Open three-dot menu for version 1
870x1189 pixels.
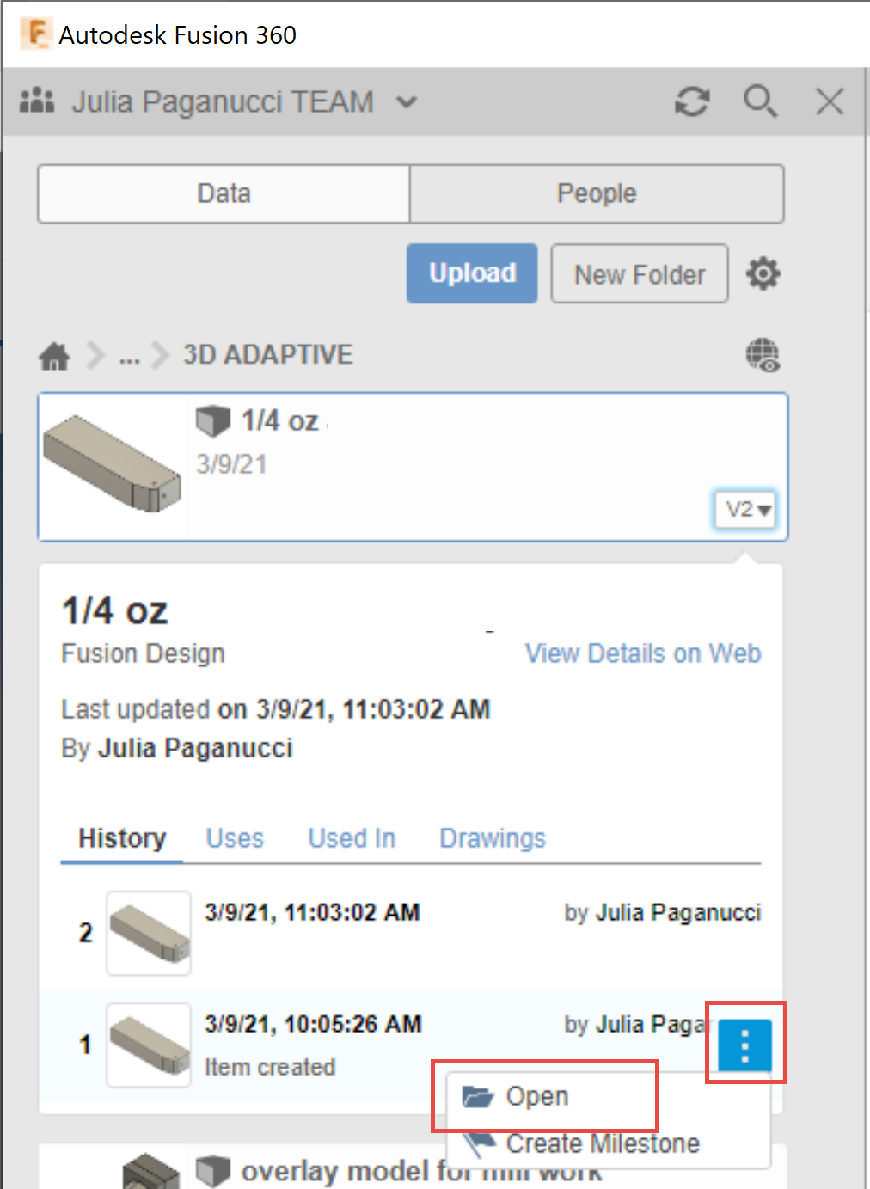click(x=744, y=1045)
